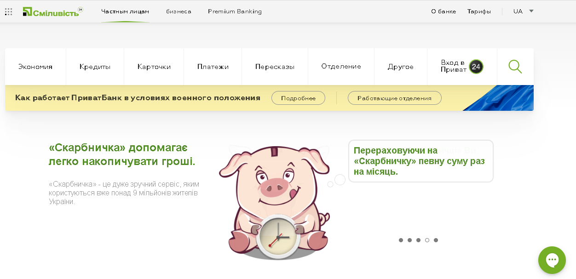Open the Кредиты menu

point(95,67)
